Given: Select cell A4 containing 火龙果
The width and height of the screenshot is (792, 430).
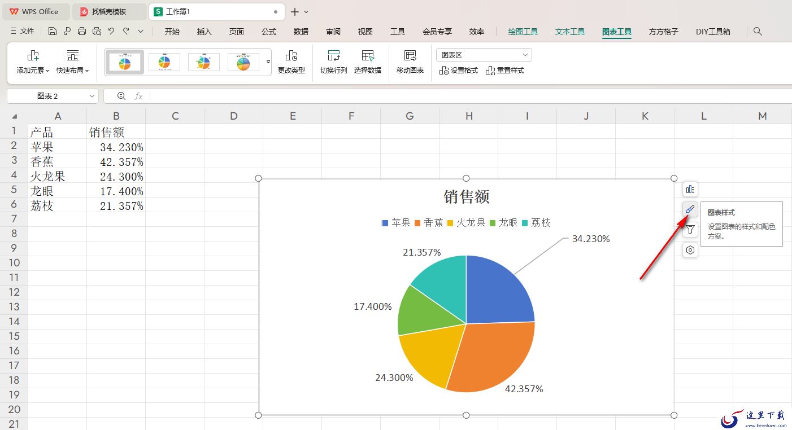Looking at the screenshot, I should pyautogui.click(x=58, y=176).
